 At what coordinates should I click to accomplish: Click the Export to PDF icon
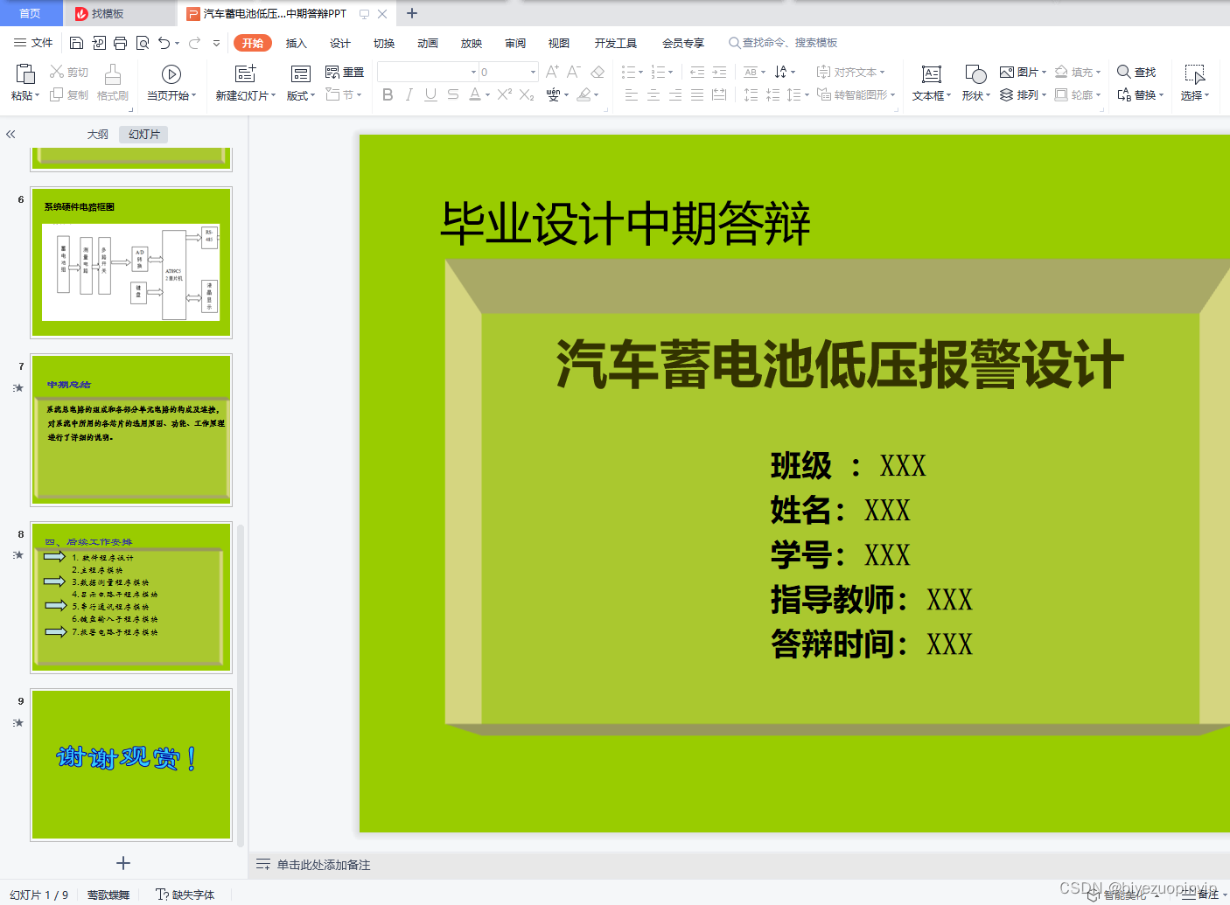point(98,43)
